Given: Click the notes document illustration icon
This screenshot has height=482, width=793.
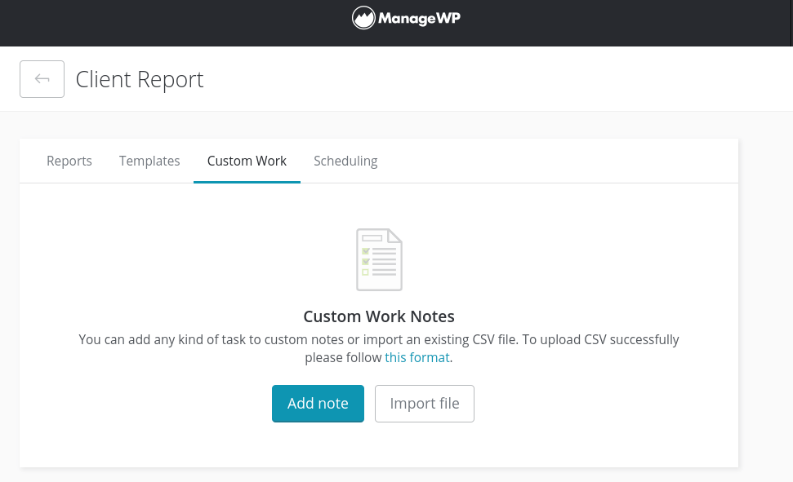Looking at the screenshot, I should click(x=379, y=260).
